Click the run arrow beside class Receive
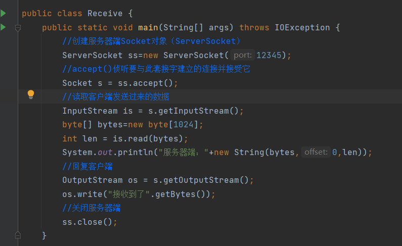 [4, 13]
